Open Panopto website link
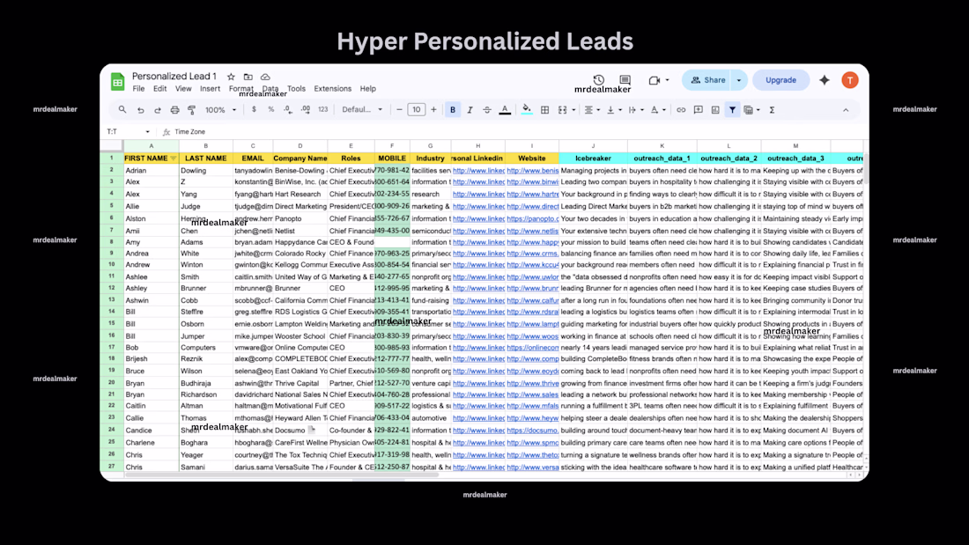This screenshot has height=545, width=969. [533, 218]
